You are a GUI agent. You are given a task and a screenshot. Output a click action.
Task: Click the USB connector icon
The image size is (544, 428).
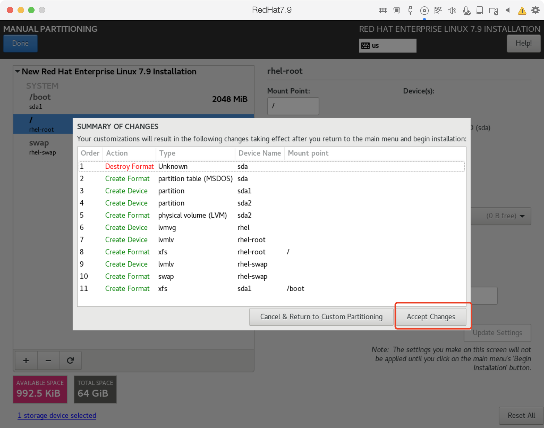pyautogui.click(x=410, y=11)
